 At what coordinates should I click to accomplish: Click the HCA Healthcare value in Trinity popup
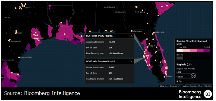(x=116, y=53)
